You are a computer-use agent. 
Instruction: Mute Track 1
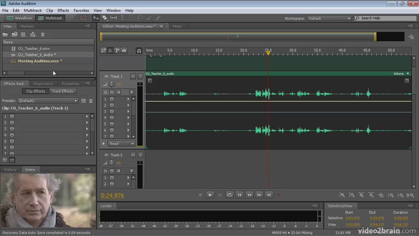[x=133, y=77]
